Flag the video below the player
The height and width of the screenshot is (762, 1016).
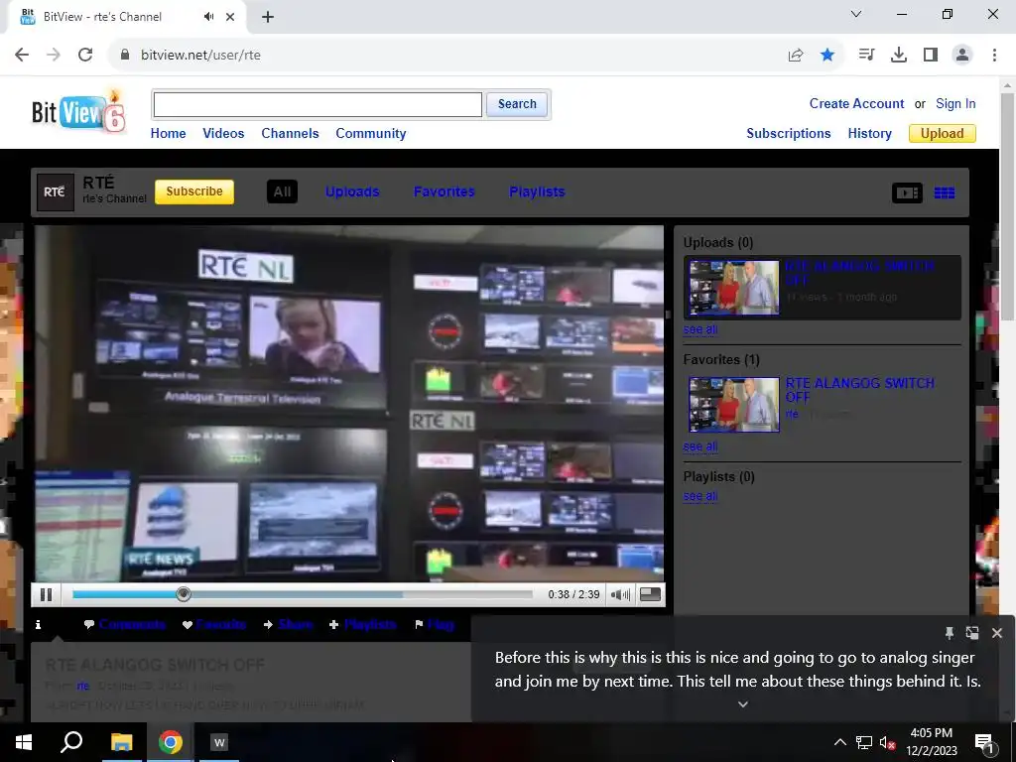pos(435,625)
